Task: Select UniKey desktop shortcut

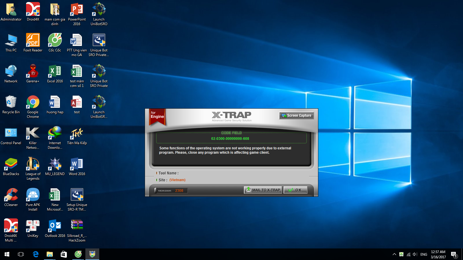Action: tap(33, 229)
